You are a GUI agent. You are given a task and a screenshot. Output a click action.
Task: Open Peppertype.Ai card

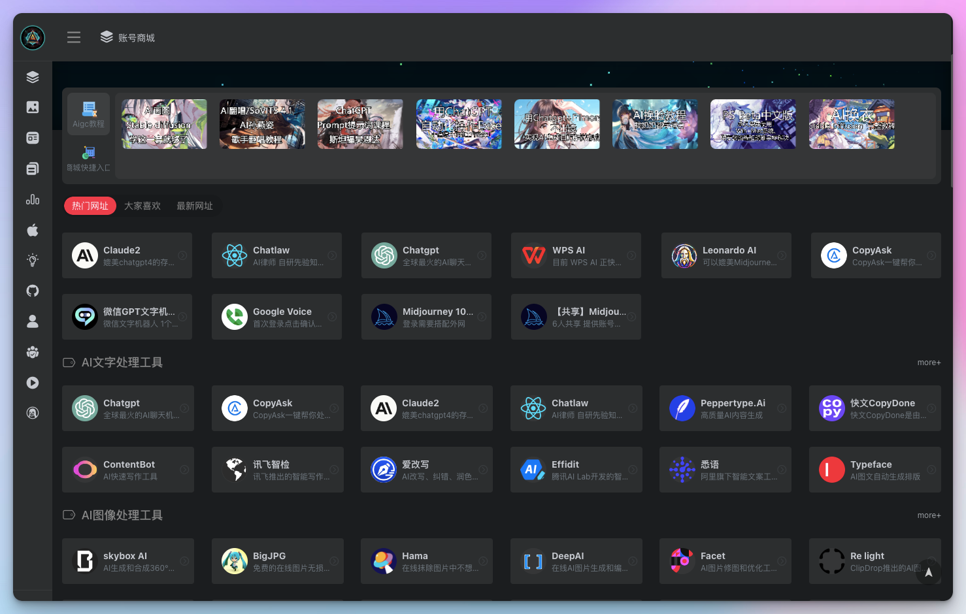(x=725, y=408)
